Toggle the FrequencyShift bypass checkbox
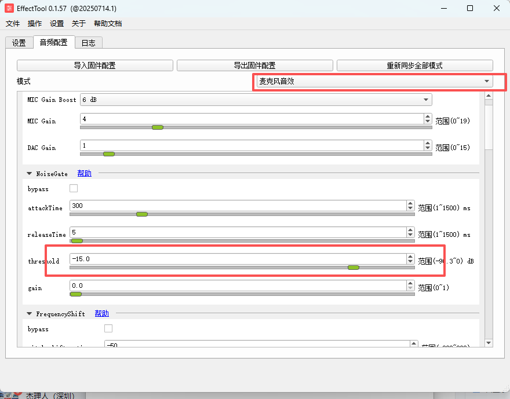Screen dimensions: 510x399 click(x=108, y=328)
